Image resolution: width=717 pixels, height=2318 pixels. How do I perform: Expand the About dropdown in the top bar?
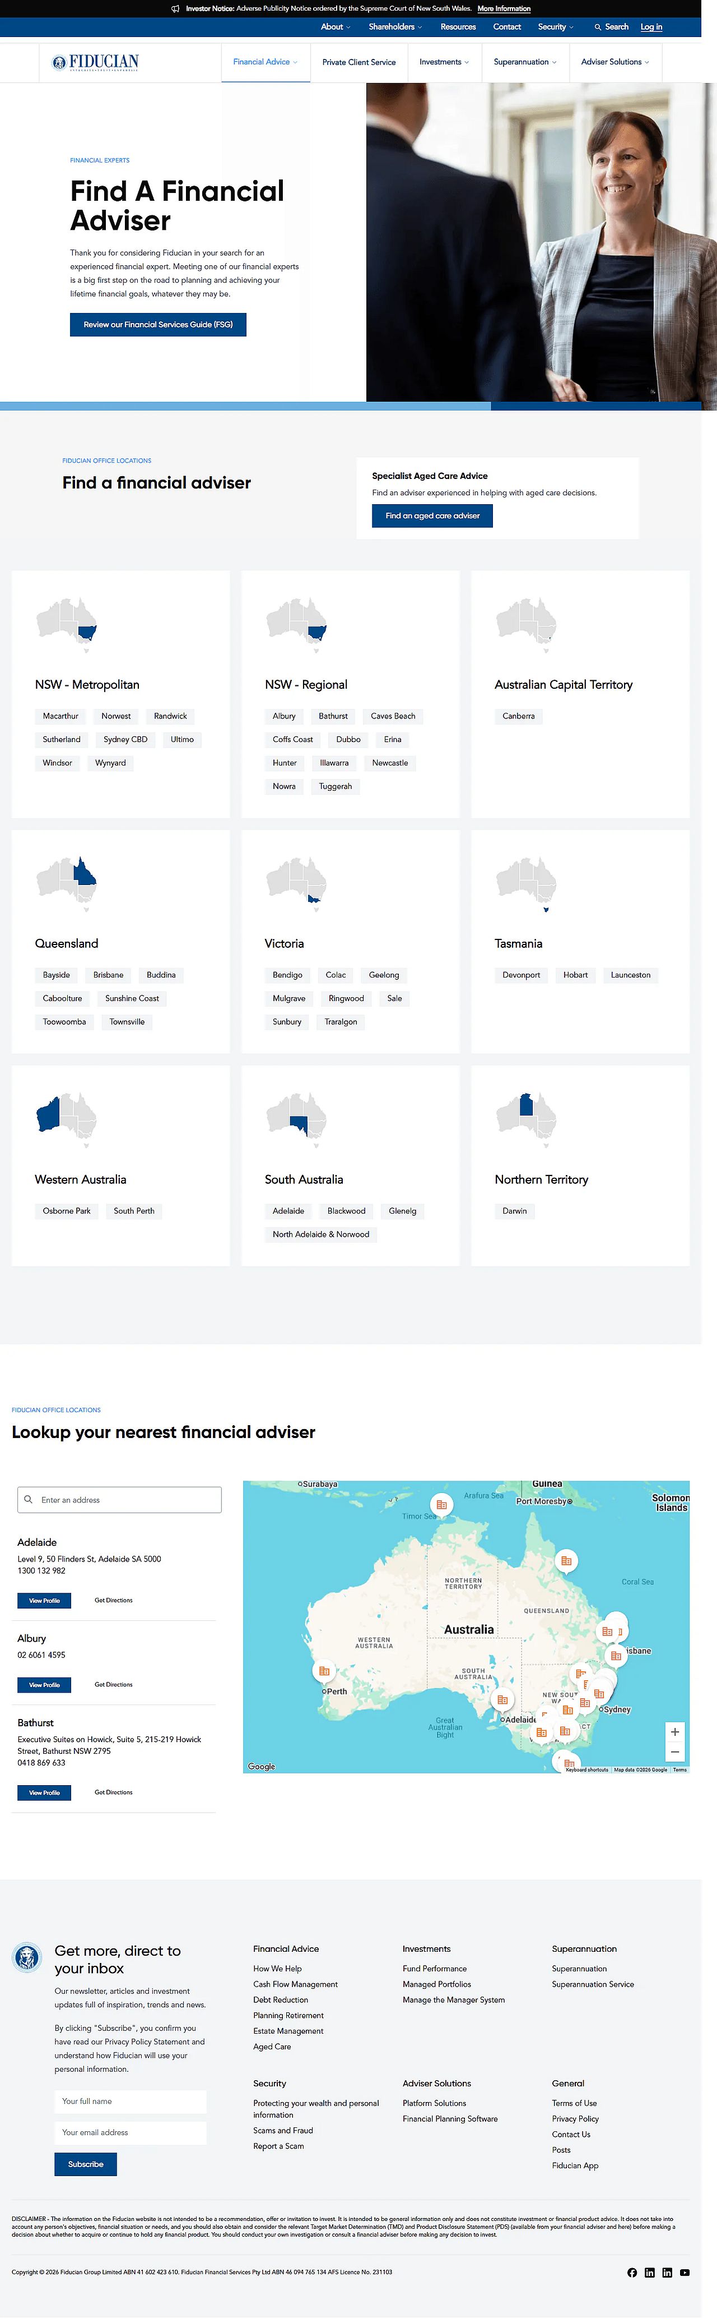pos(335,27)
